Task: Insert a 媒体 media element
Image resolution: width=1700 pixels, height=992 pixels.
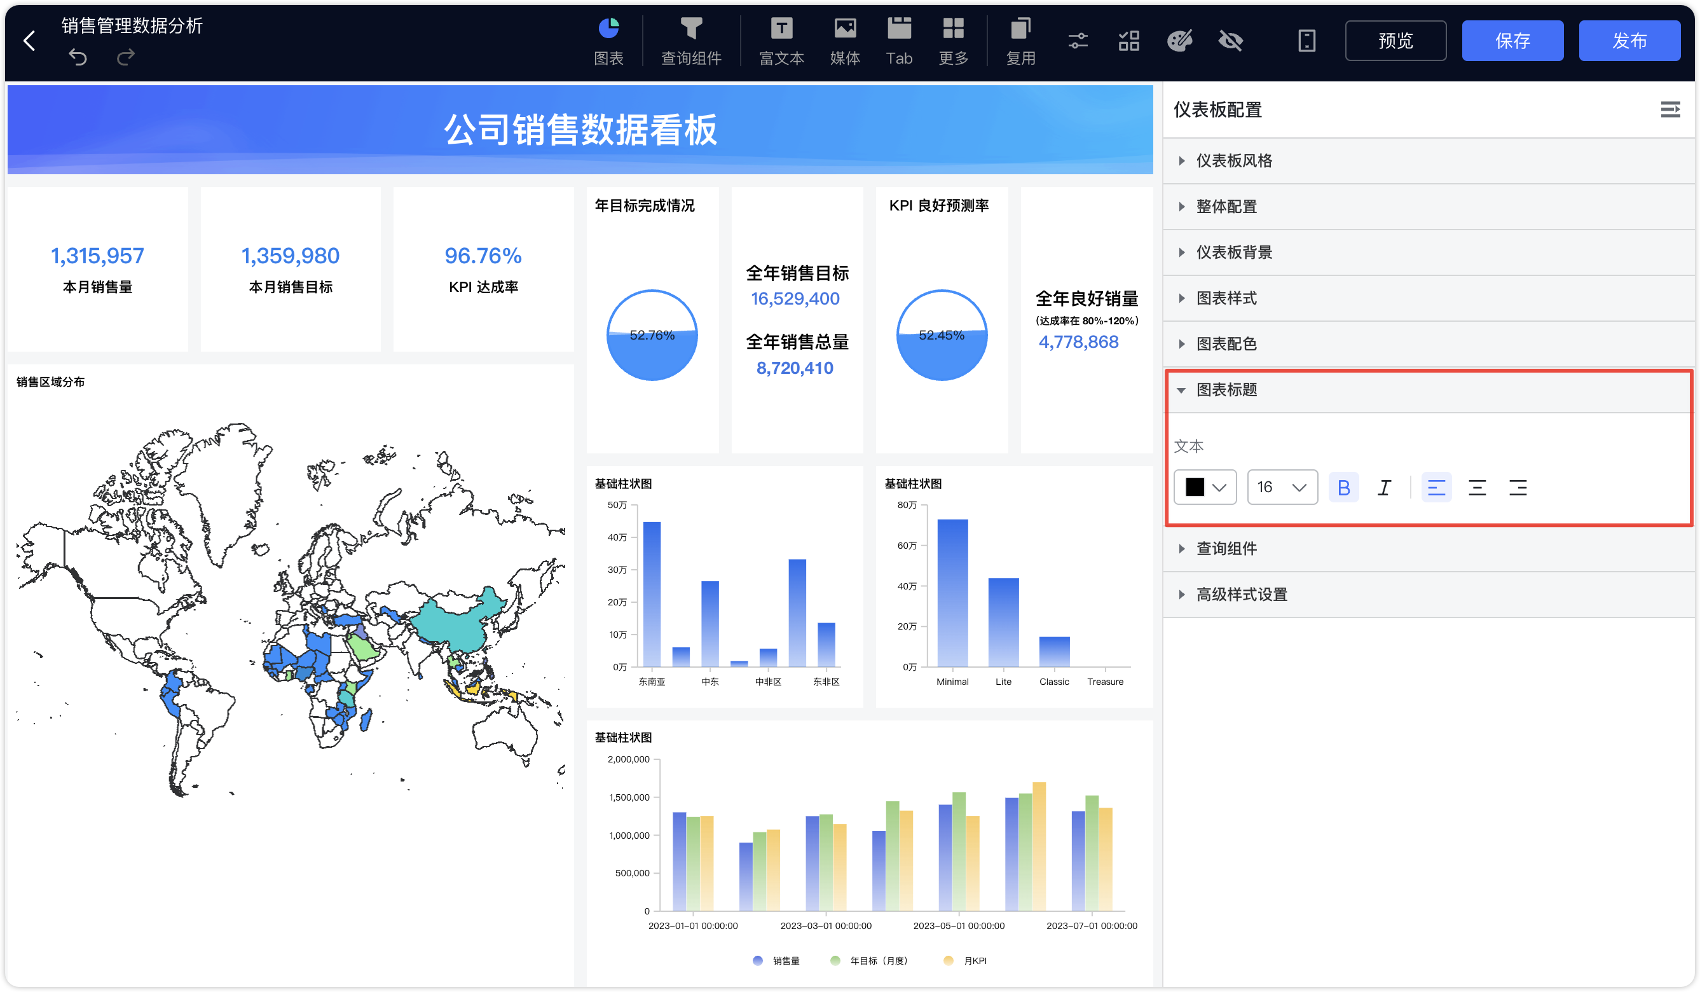Action: pos(845,41)
